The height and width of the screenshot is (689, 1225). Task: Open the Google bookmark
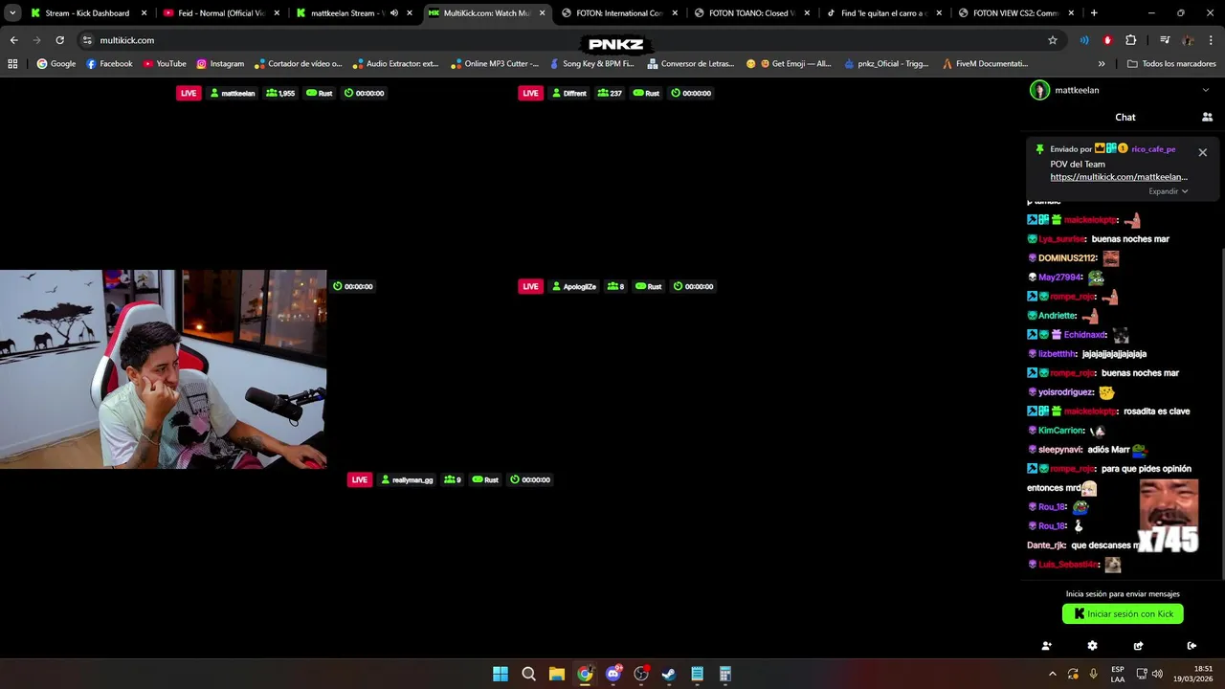[x=56, y=64]
